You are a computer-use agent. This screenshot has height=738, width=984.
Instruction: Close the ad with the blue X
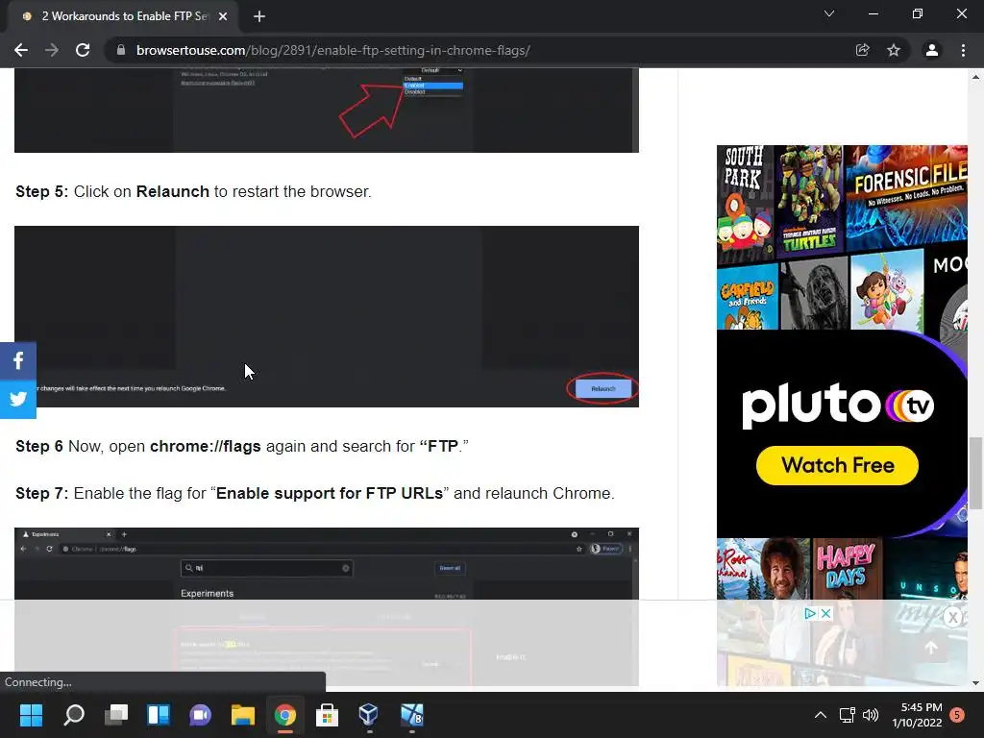[825, 613]
